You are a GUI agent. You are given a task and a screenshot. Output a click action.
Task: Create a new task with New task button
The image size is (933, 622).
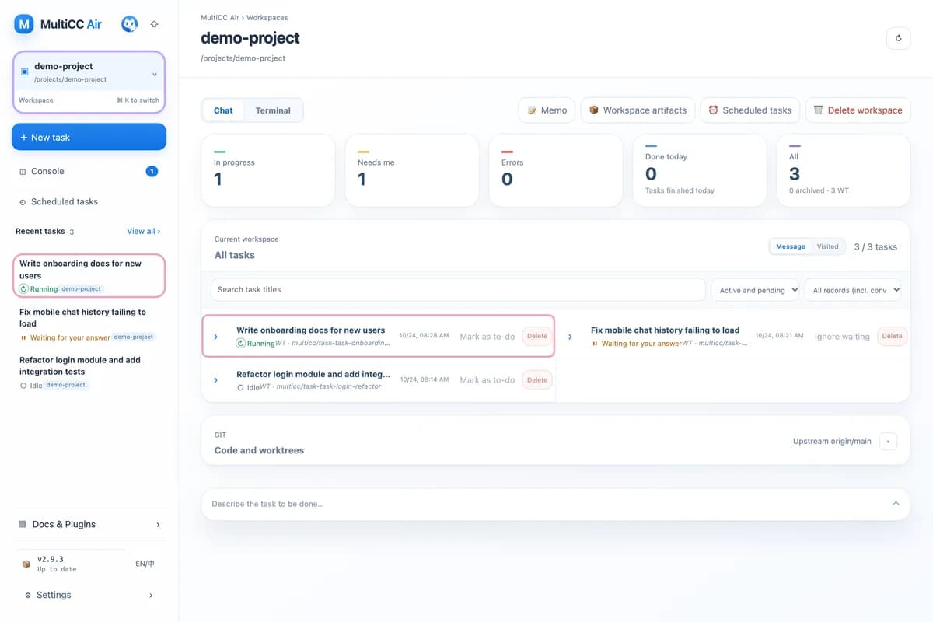click(x=89, y=137)
